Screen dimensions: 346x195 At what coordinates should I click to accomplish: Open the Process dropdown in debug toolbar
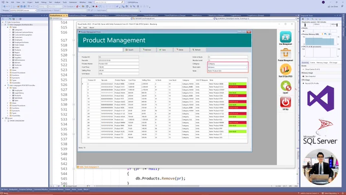(x=23, y=10)
